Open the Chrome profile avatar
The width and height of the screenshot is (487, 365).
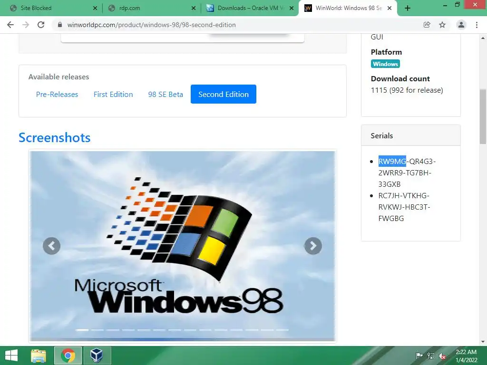click(461, 25)
